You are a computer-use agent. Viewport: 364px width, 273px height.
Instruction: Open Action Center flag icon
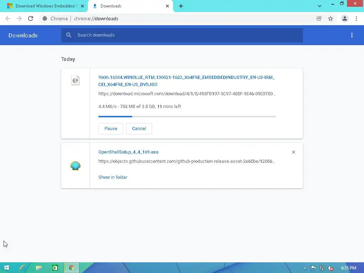click(x=313, y=268)
